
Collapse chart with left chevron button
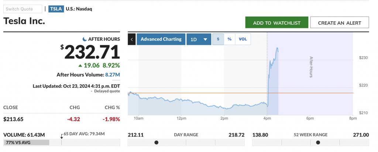[x=132, y=39]
